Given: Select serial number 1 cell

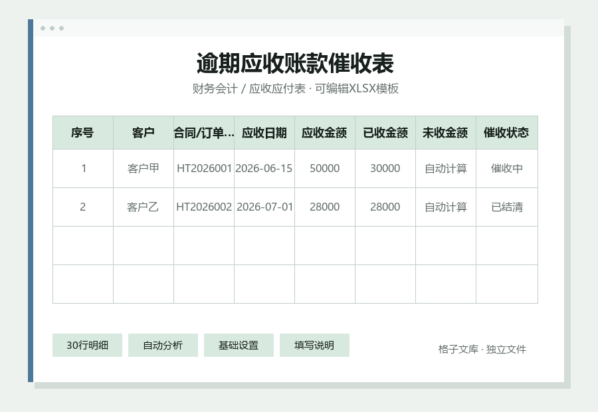Looking at the screenshot, I should click(83, 168).
